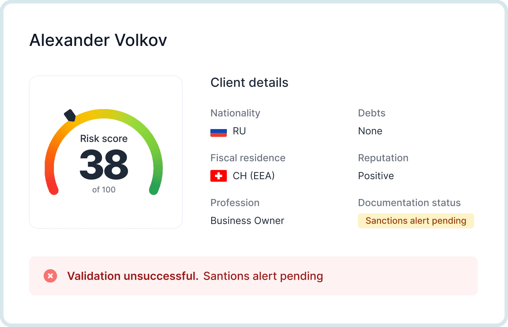Click the Risk score label in gauge
The height and width of the screenshot is (327, 508).
[104, 139]
